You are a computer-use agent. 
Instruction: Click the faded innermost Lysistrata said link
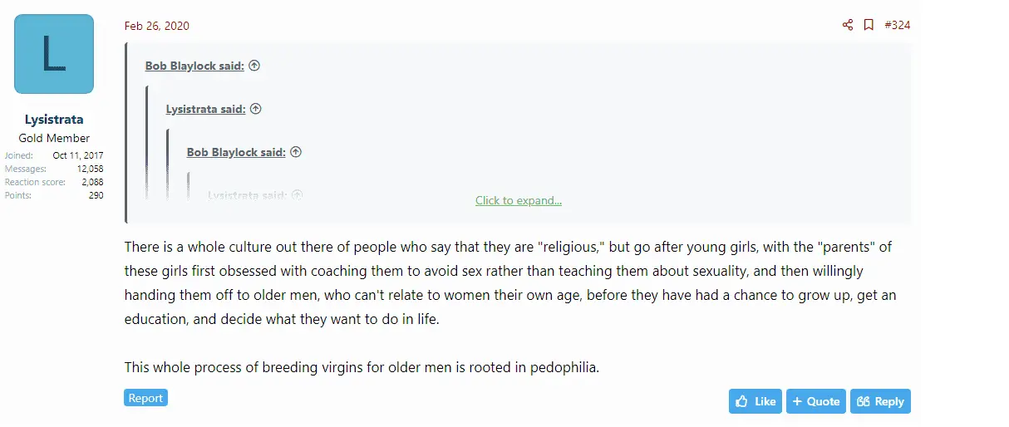tap(247, 195)
